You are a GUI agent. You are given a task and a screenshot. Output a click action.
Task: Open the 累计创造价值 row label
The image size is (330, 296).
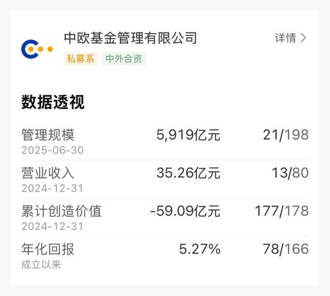[x=61, y=211]
